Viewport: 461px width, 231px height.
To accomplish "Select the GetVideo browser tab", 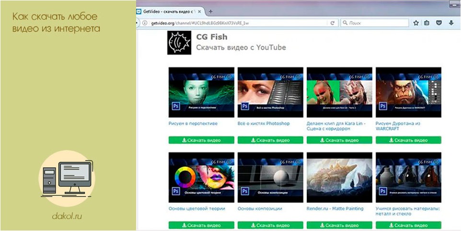I will (x=170, y=12).
